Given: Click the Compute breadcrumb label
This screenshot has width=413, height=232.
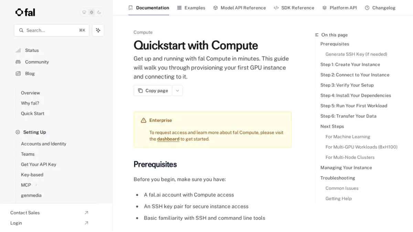Looking at the screenshot, I should click(x=143, y=32).
